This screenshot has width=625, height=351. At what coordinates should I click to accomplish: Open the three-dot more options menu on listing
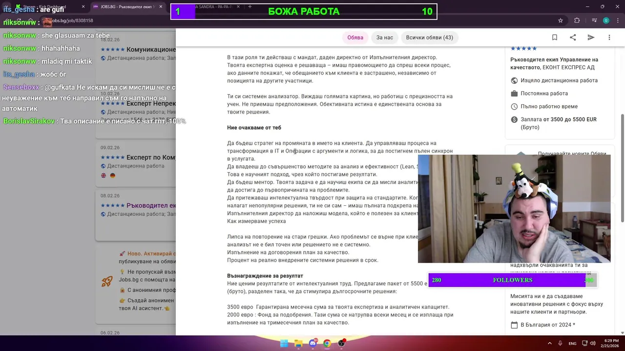(x=609, y=38)
